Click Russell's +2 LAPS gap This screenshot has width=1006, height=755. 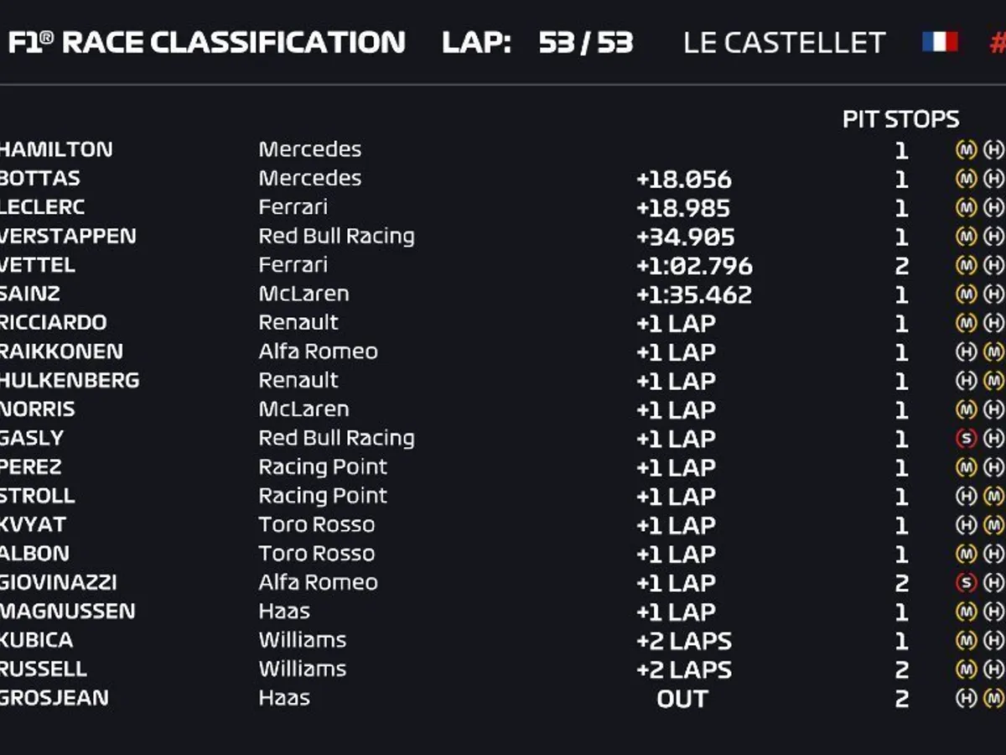(683, 670)
